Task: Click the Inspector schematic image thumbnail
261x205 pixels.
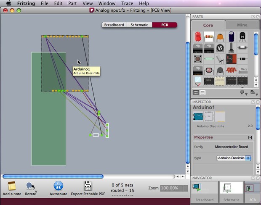Action: pyautogui.click(x=209, y=116)
